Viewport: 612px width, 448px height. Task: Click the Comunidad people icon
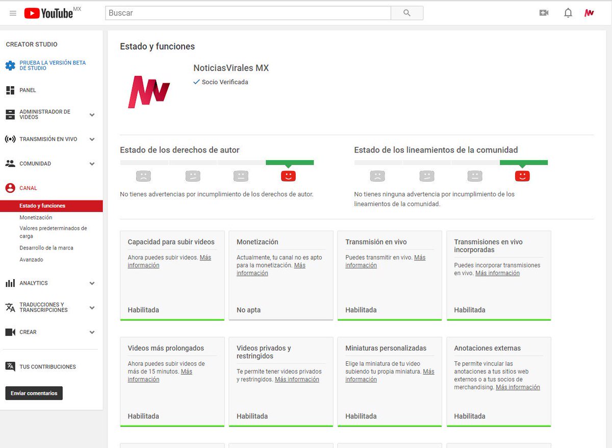coord(10,164)
